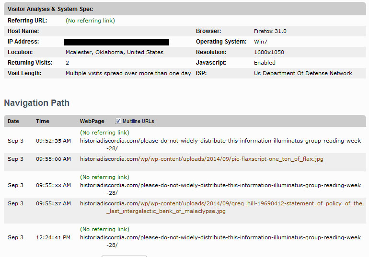
Task: Click the operating system value Win7
Action: [261, 42]
